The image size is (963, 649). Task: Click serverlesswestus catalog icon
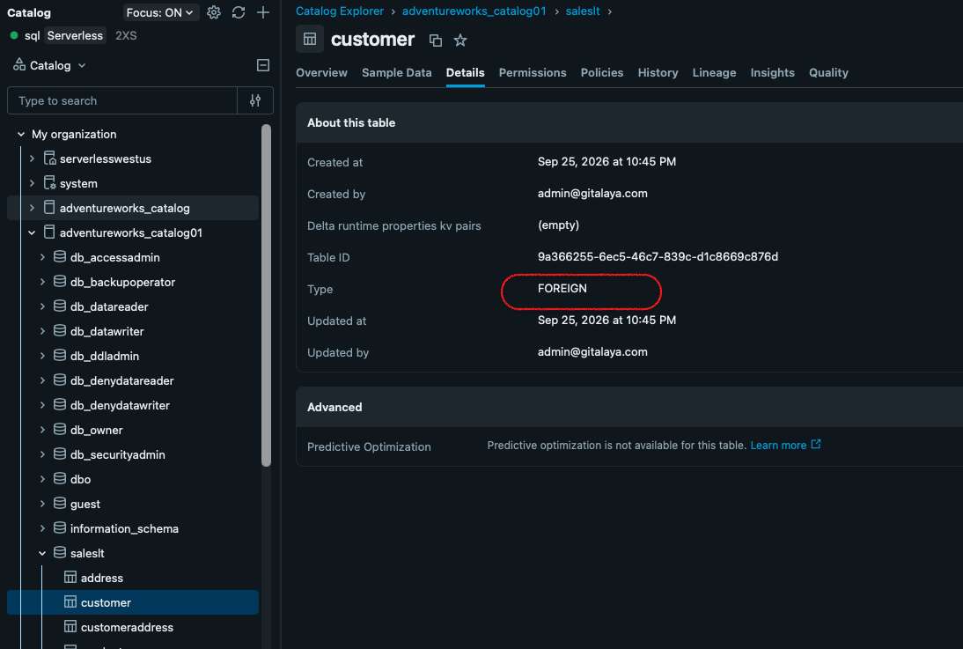(50, 159)
